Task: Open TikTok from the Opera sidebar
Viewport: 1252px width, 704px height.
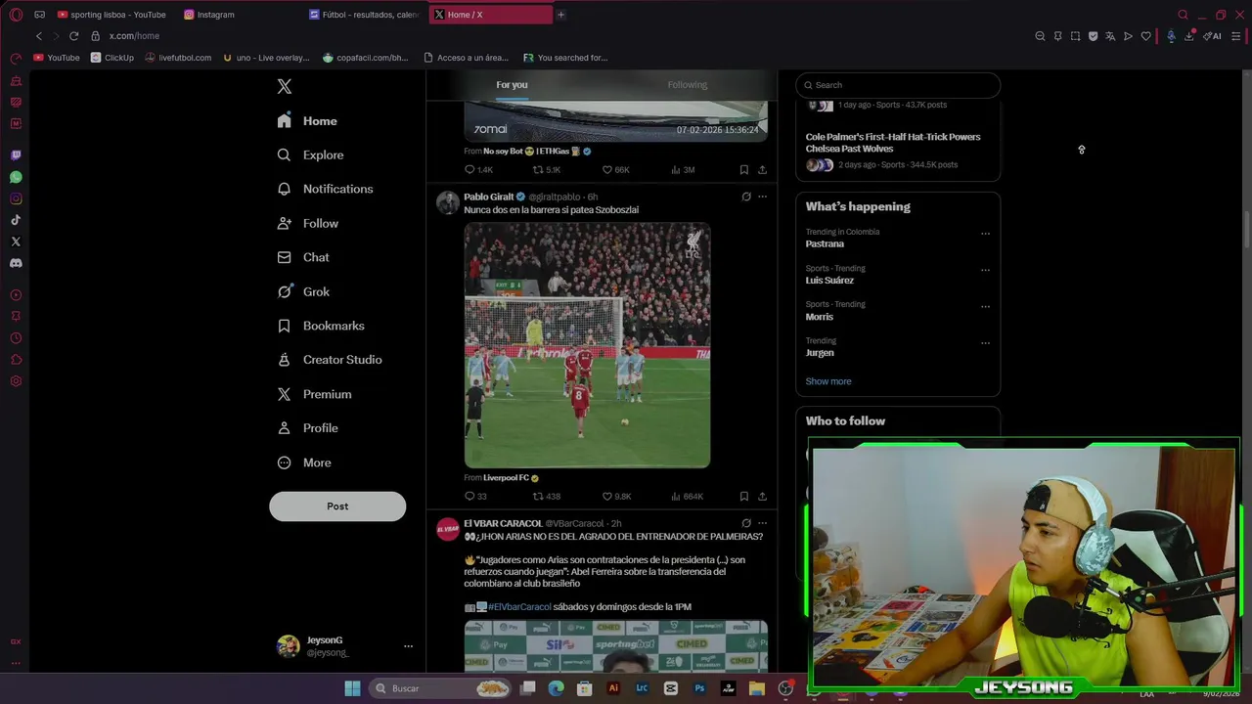Action: coord(16,220)
